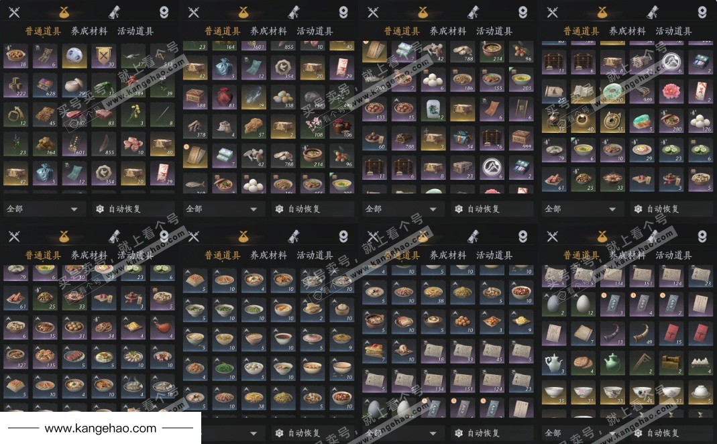Select the crossed-swords banner item with count 30
This screenshot has height=444, width=717.
(x=103, y=56)
